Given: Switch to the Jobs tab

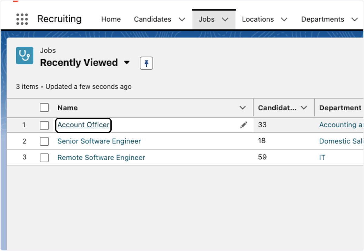Looking at the screenshot, I should 207,19.
